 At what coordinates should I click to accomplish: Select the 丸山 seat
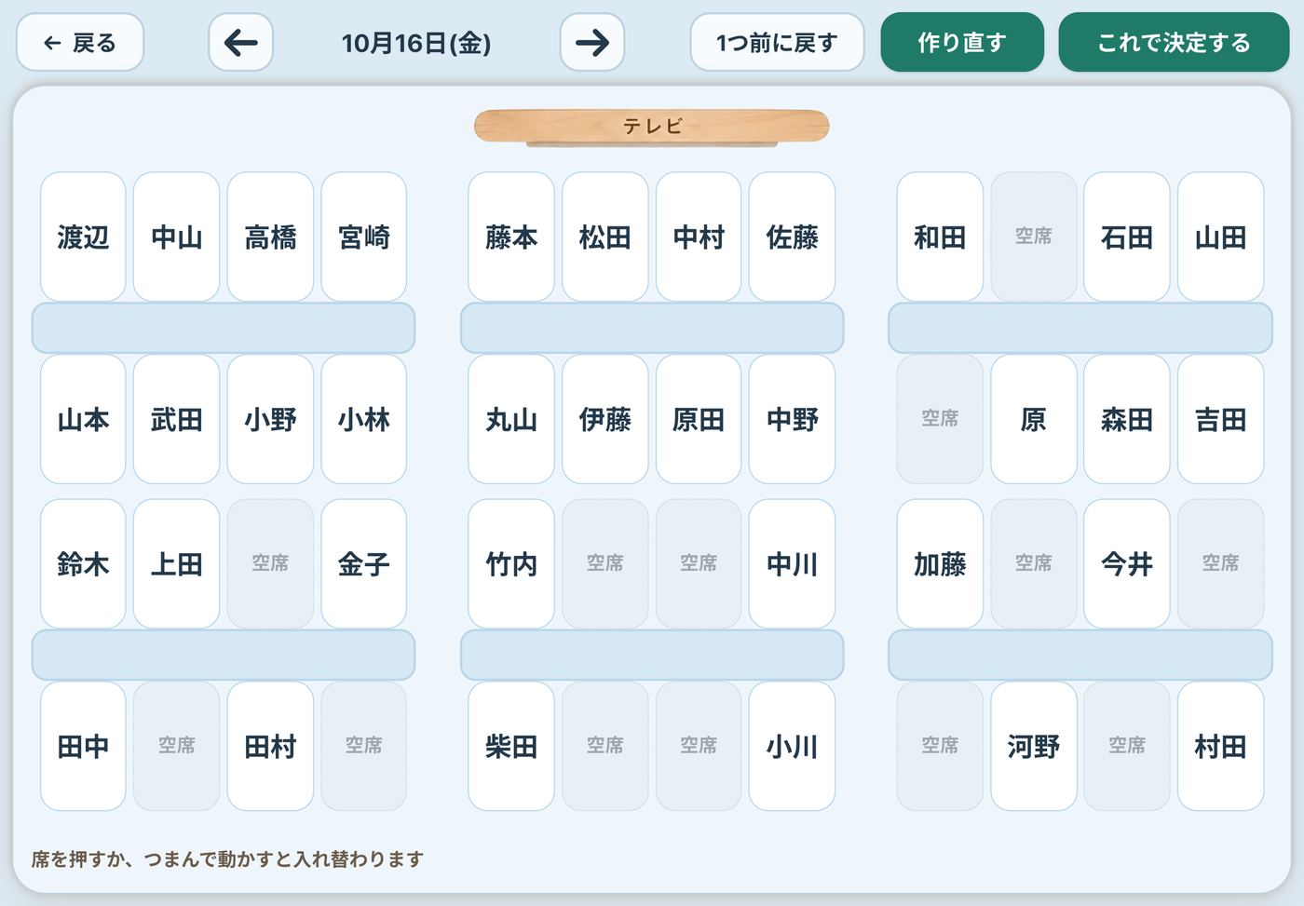[511, 419]
